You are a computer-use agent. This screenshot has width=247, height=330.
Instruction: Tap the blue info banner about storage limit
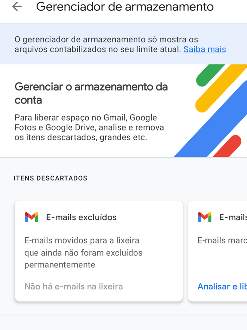[x=124, y=44]
